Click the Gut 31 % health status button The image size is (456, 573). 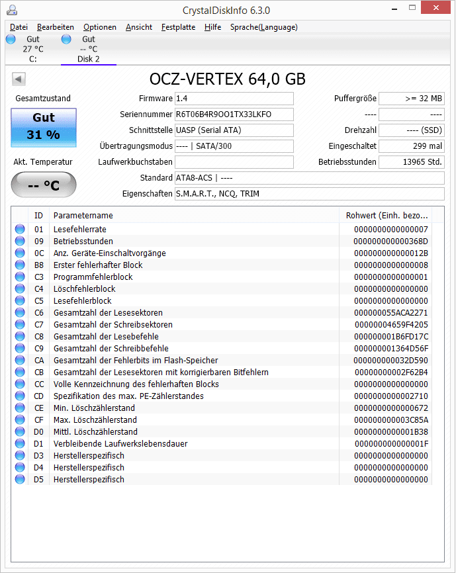tap(44, 128)
